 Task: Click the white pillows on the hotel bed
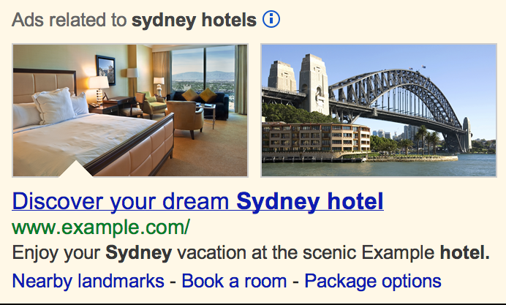pyautogui.click(x=55, y=107)
